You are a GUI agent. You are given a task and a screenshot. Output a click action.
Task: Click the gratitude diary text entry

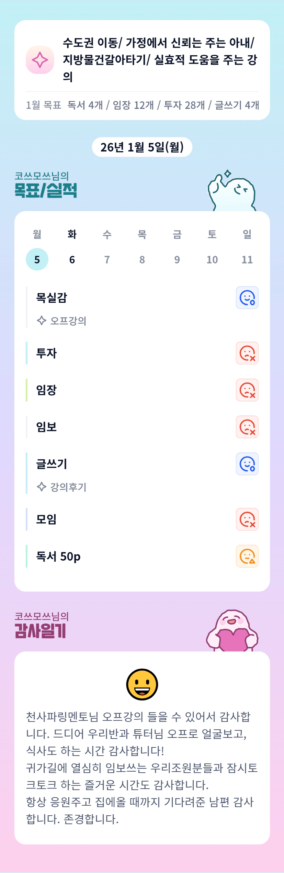(x=142, y=768)
